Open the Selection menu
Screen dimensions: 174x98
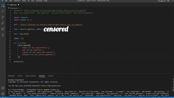[17, 1]
